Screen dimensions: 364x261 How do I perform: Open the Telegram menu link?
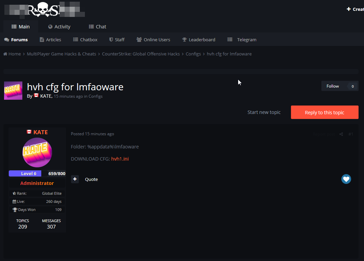(242, 40)
